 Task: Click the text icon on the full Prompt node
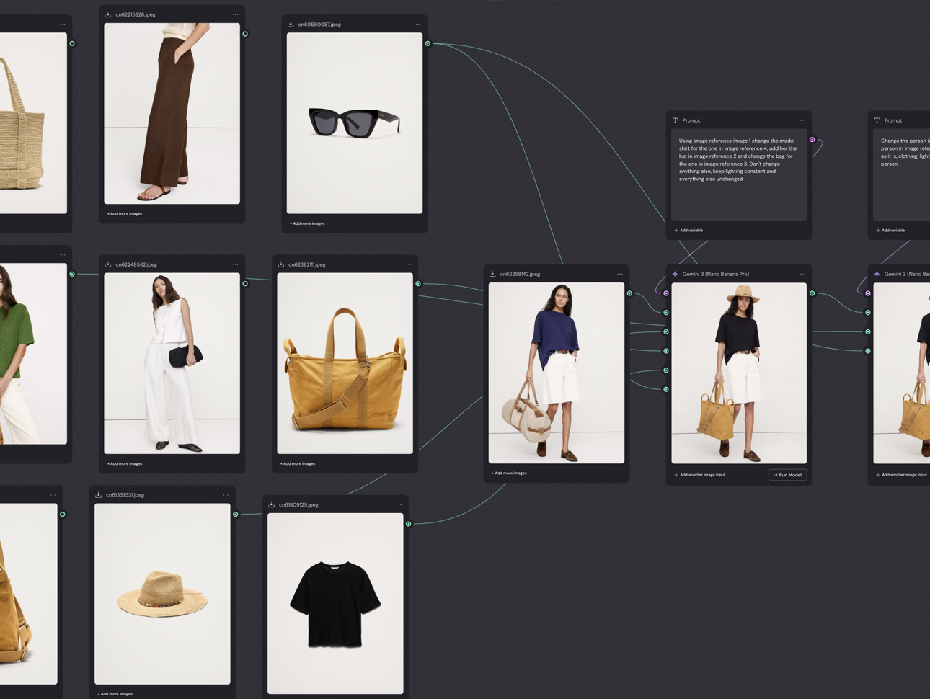pyautogui.click(x=676, y=120)
